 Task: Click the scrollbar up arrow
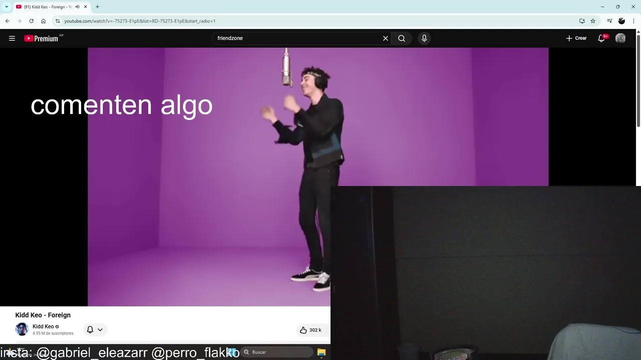(638, 32)
